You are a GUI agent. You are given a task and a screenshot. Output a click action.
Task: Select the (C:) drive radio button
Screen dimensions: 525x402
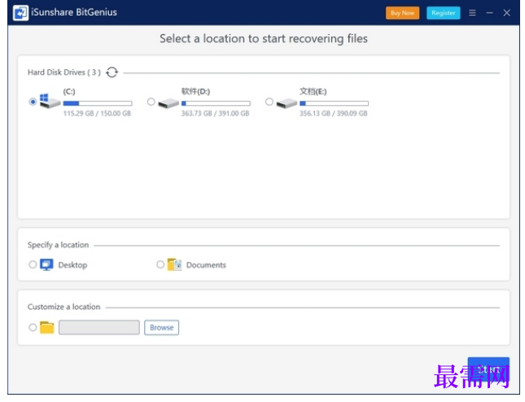point(33,102)
